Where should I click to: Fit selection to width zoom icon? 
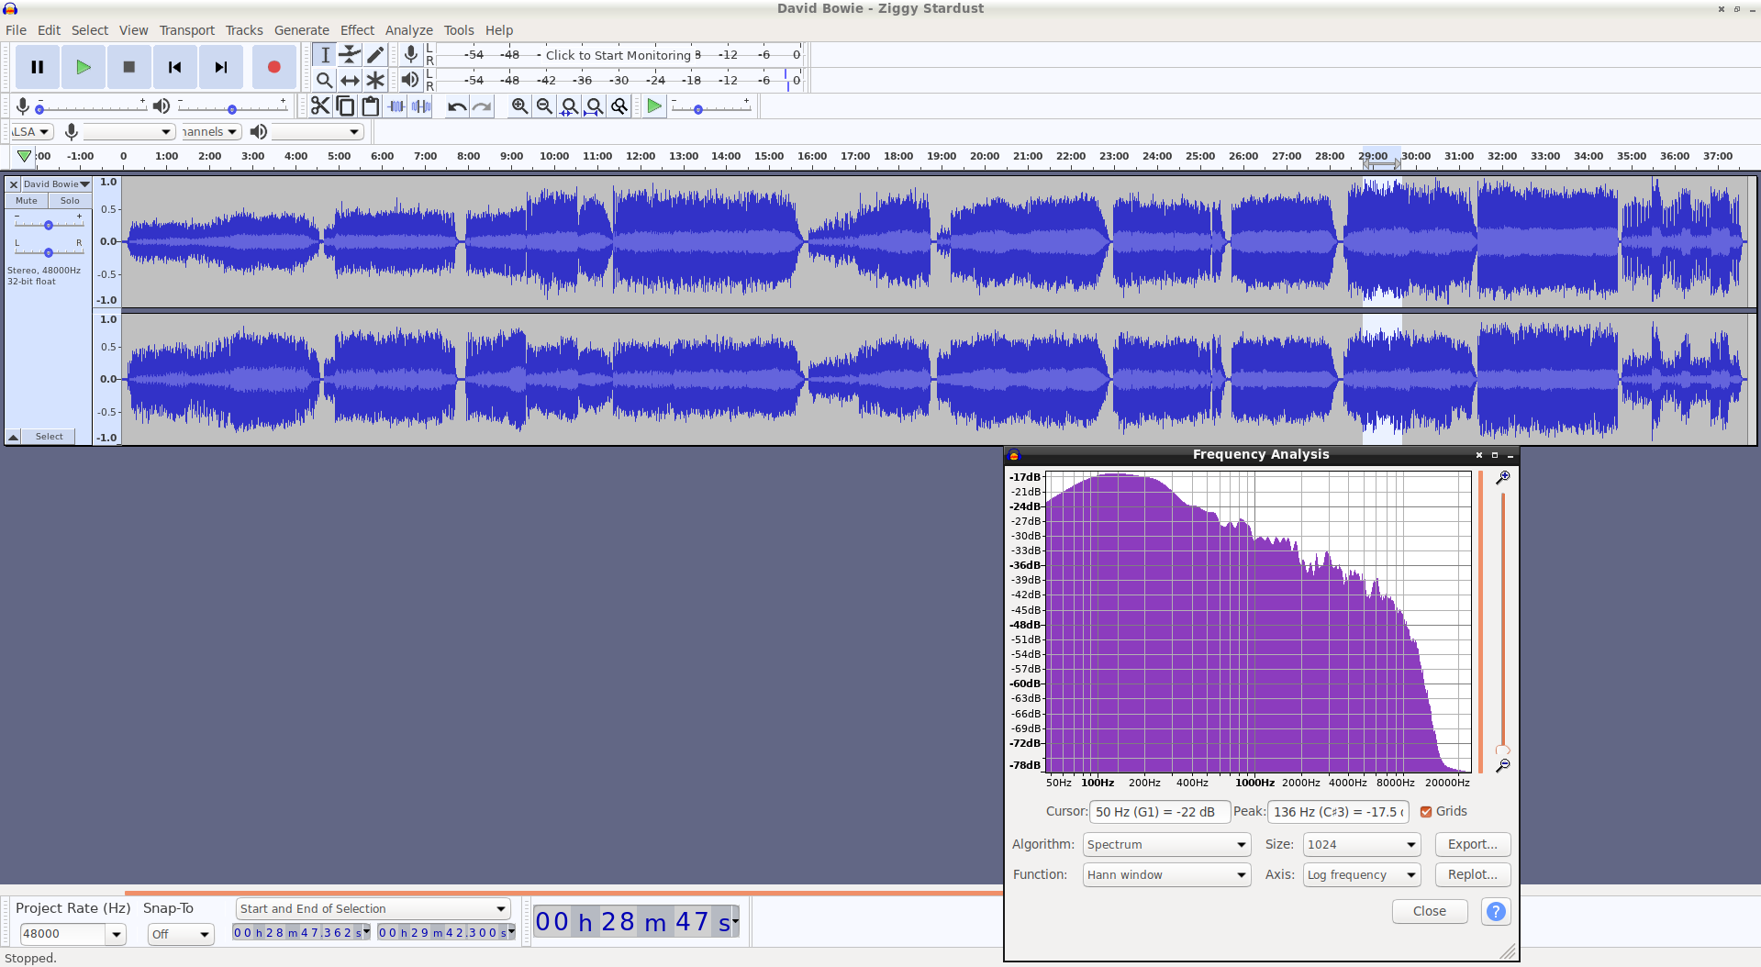pos(569,106)
